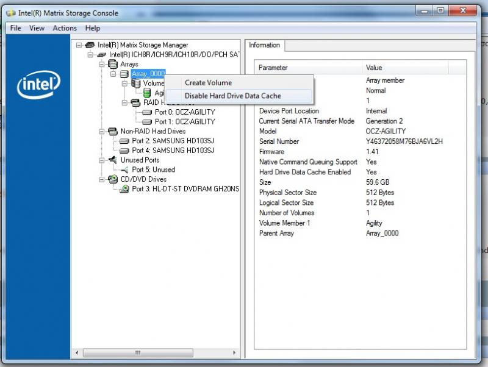This screenshot has height=367, width=488.
Task: Collapse the RAID Hard Drives node
Action: tap(124, 102)
